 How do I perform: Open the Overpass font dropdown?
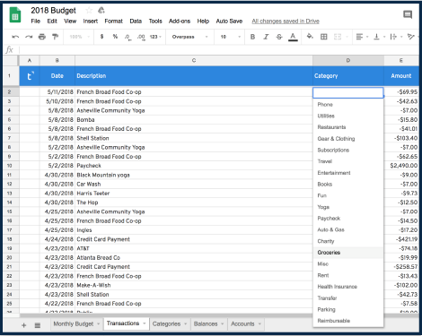coord(189,37)
